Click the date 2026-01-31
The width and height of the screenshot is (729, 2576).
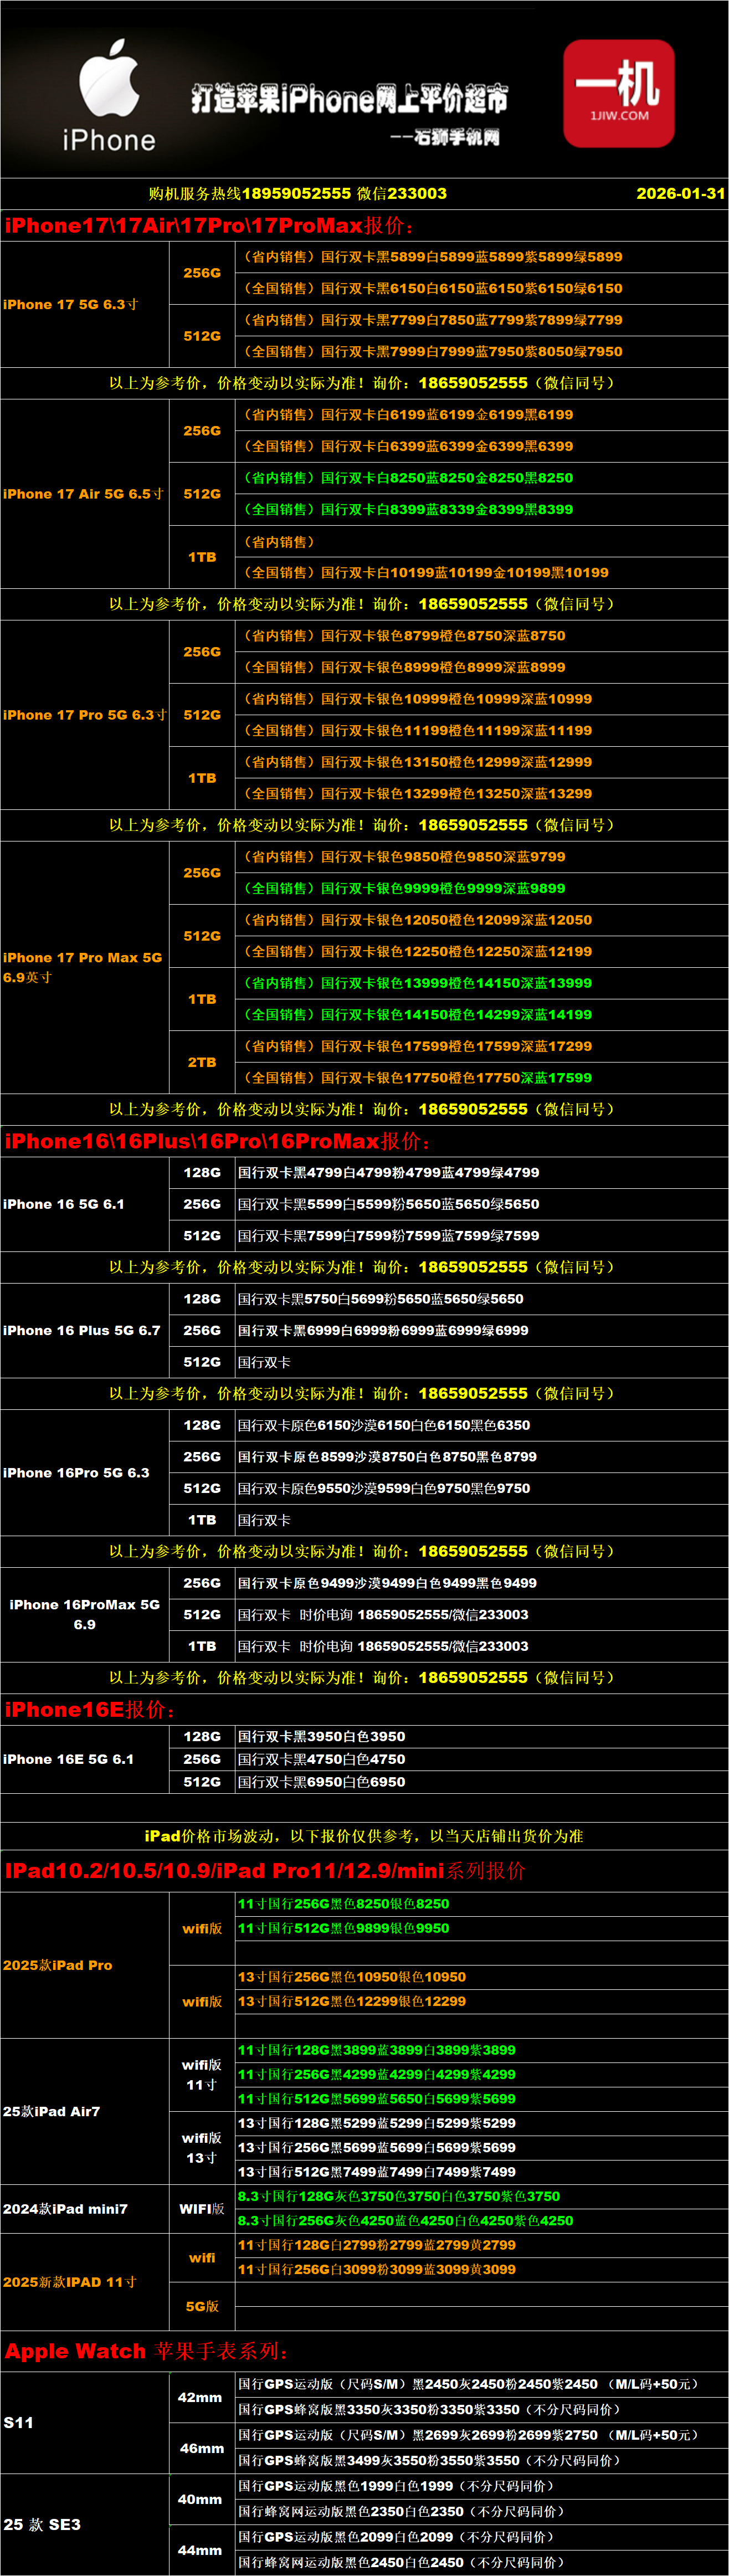click(680, 194)
